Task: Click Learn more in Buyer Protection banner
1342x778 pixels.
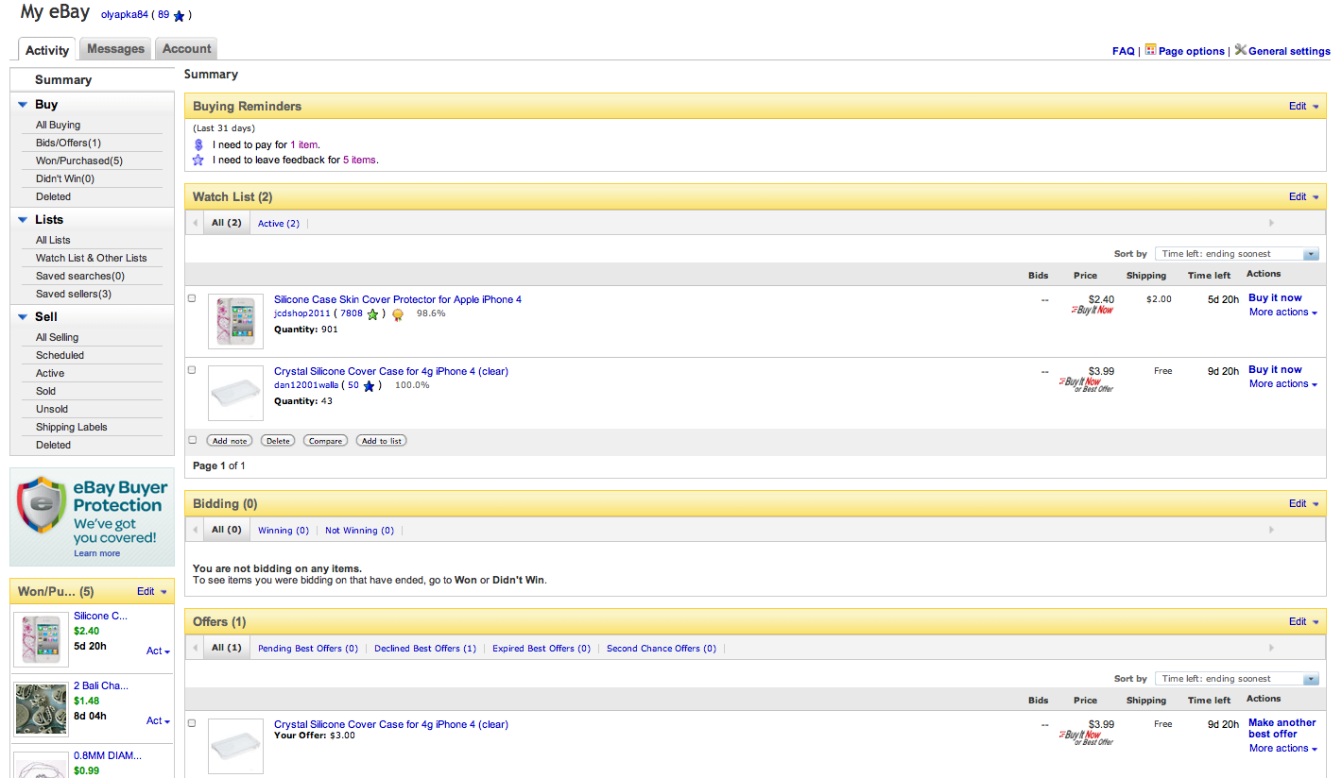Action: pyautogui.click(x=96, y=553)
